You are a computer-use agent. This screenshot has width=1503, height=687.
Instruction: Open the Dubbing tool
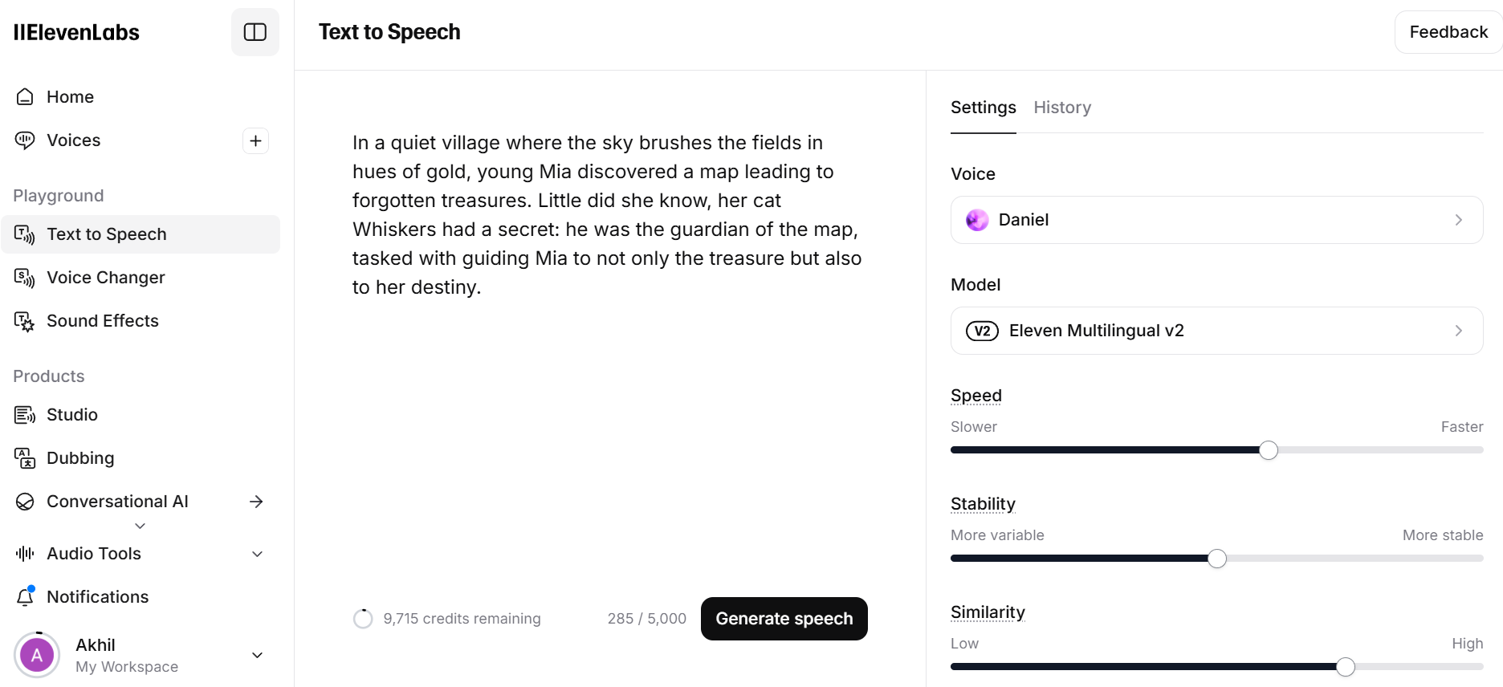[80, 457]
